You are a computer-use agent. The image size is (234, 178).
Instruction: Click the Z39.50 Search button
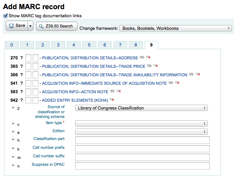(57, 26)
